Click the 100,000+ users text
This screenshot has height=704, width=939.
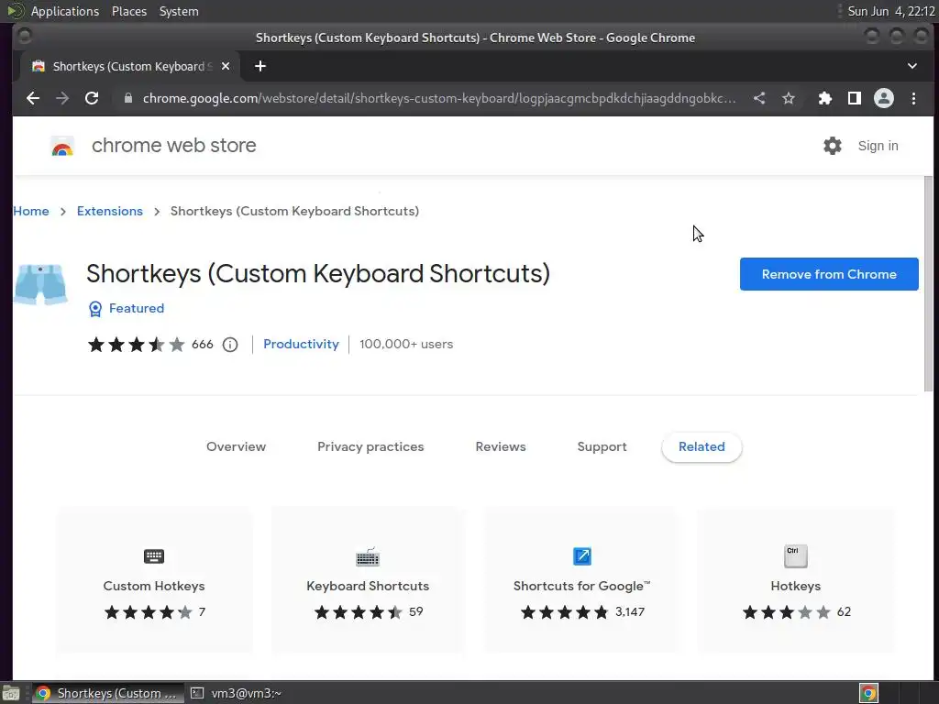pyautogui.click(x=406, y=345)
